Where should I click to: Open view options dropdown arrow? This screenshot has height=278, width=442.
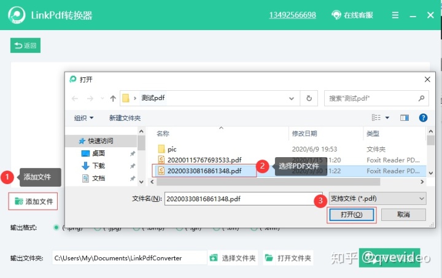click(x=387, y=117)
